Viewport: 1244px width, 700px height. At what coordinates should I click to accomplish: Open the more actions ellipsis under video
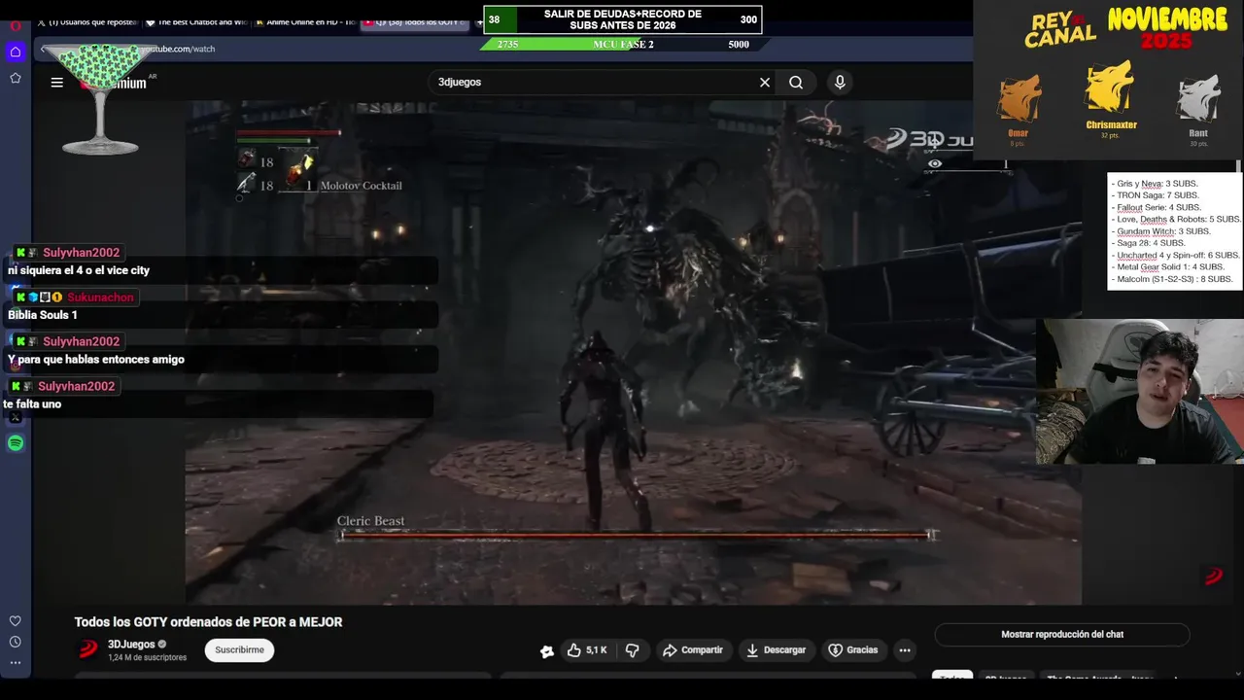(x=905, y=650)
